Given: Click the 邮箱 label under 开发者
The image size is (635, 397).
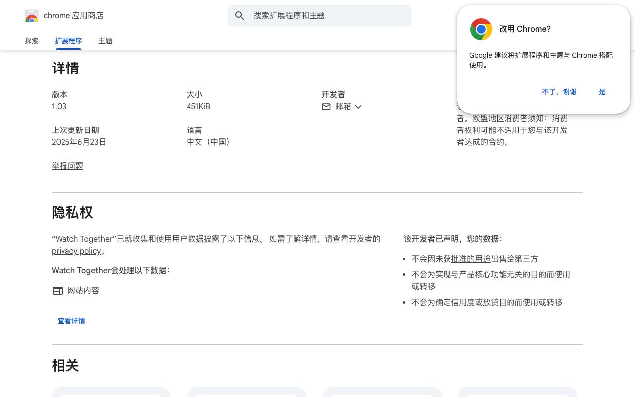Looking at the screenshot, I should click(343, 107).
